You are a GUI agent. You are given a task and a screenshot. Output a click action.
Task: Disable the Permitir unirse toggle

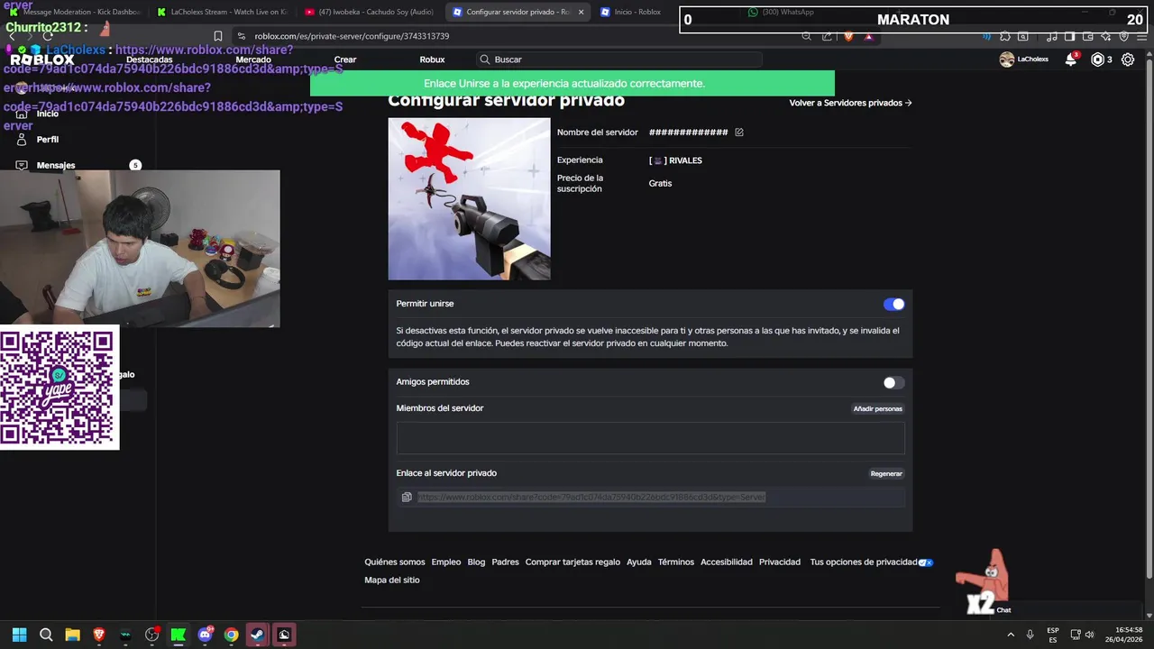(893, 305)
